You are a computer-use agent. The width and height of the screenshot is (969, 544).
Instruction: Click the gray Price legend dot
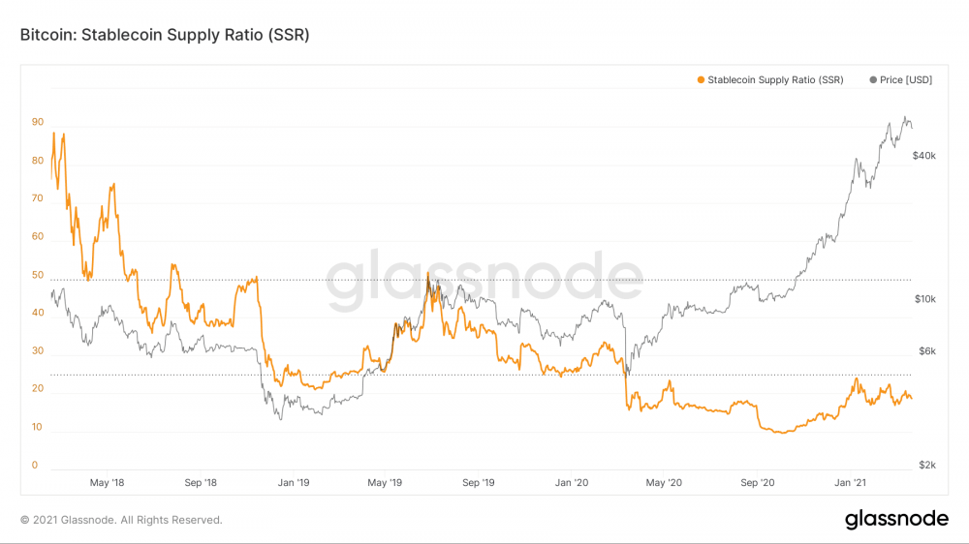tap(875, 80)
